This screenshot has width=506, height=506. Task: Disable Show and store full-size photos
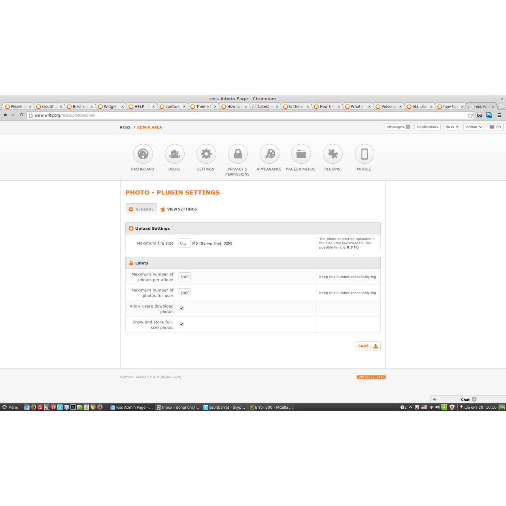tap(181, 324)
